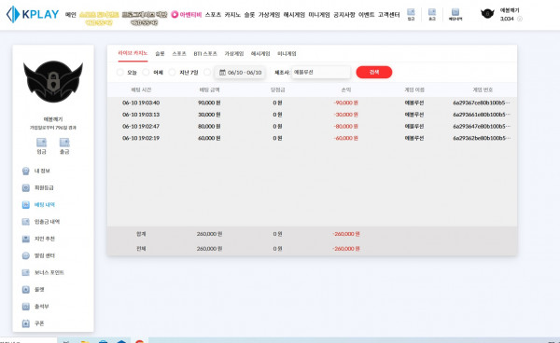Open File Explorer from the taskbar
The height and width of the screenshot is (343, 560).
pyautogui.click(x=85, y=341)
